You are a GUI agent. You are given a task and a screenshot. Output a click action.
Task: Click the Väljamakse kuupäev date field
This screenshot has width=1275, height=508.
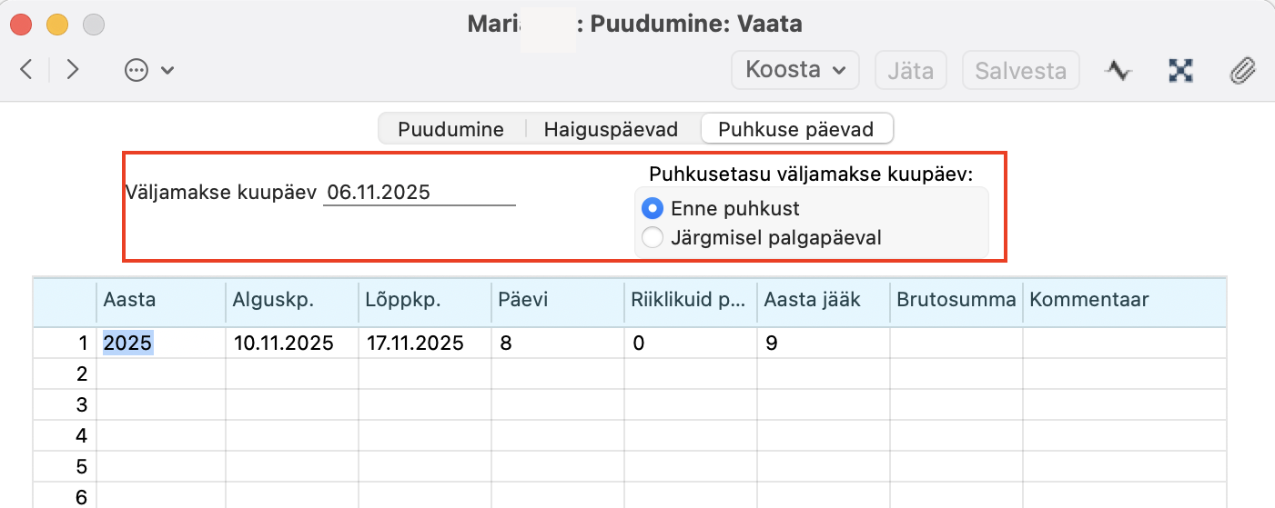pyautogui.click(x=419, y=193)
